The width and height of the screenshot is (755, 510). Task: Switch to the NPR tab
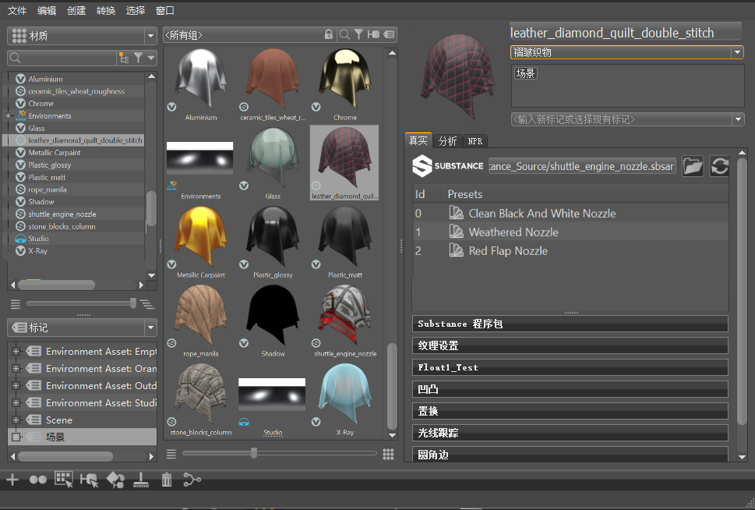(475, 140)
